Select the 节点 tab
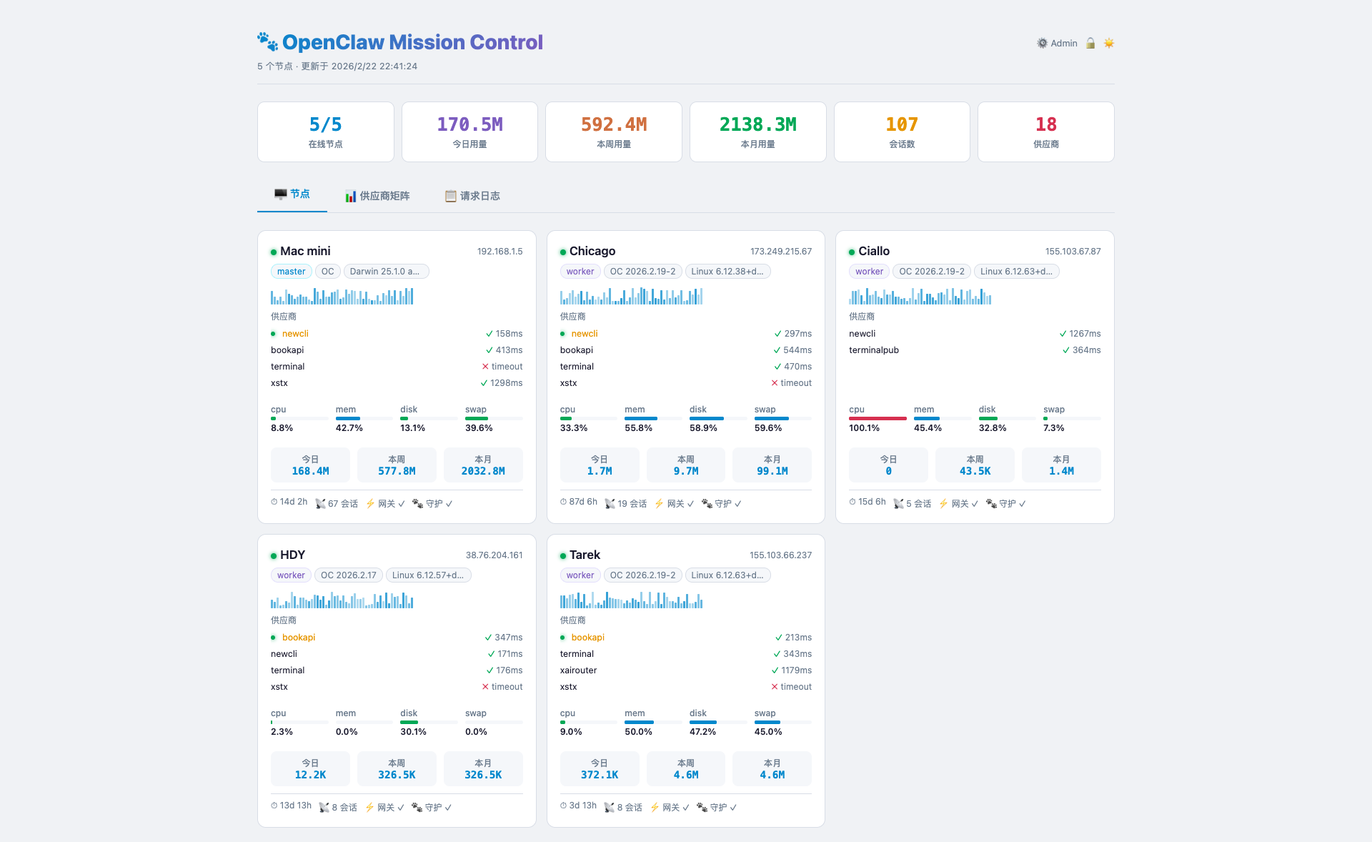The height and width of the screenshot is (842, 1372). (x=292, y=194)
